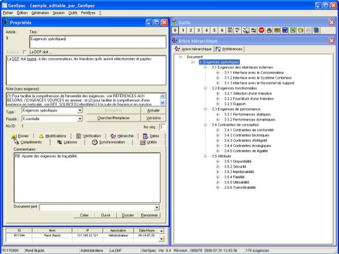Click the Chercher/Remplacer button
This screenshot has height=254, width=339.
[x=113, y=118]
